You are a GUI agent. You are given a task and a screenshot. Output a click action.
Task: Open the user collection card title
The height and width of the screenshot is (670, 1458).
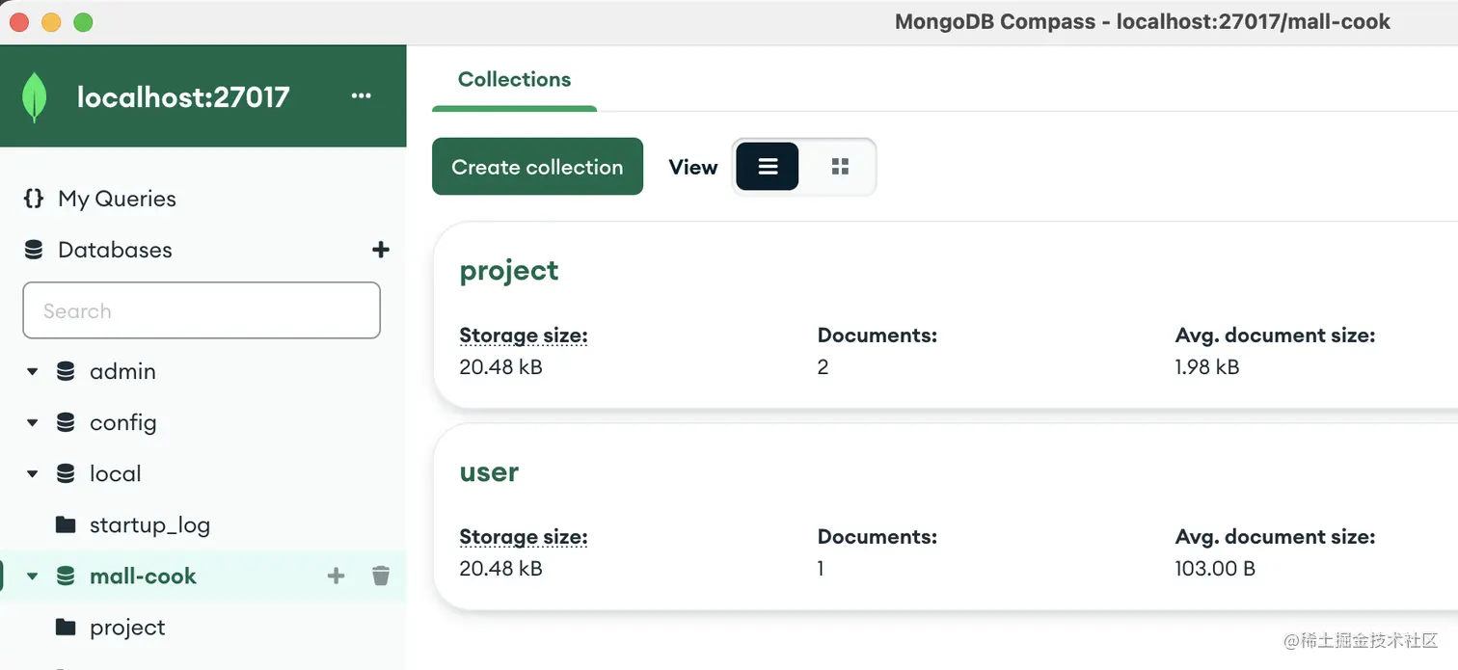pos(489,472)
